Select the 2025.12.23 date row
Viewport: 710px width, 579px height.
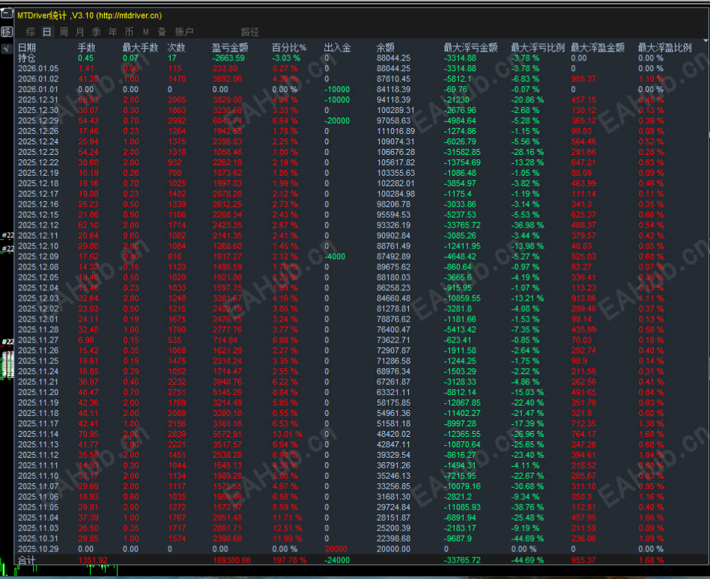coord(38,152)
